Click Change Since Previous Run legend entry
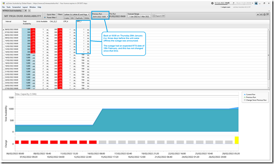274x164 pixels. point(255,100)
